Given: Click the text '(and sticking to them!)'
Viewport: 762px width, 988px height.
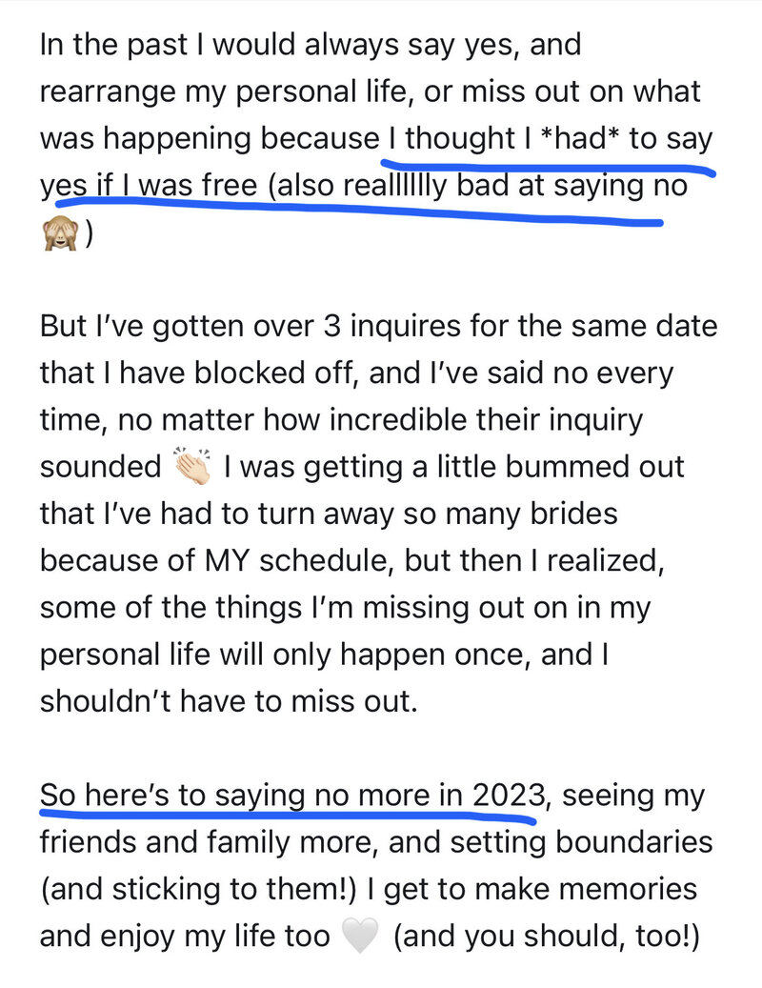Looking at the screenshot, I should [x=198, y=889].
